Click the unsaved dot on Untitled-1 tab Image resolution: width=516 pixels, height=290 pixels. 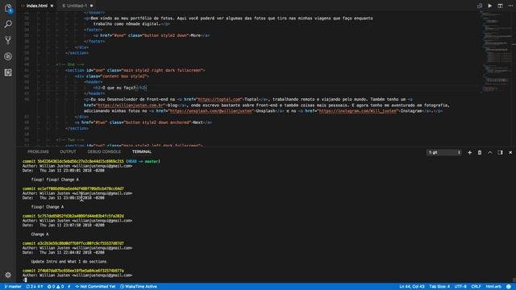(91, 6)
